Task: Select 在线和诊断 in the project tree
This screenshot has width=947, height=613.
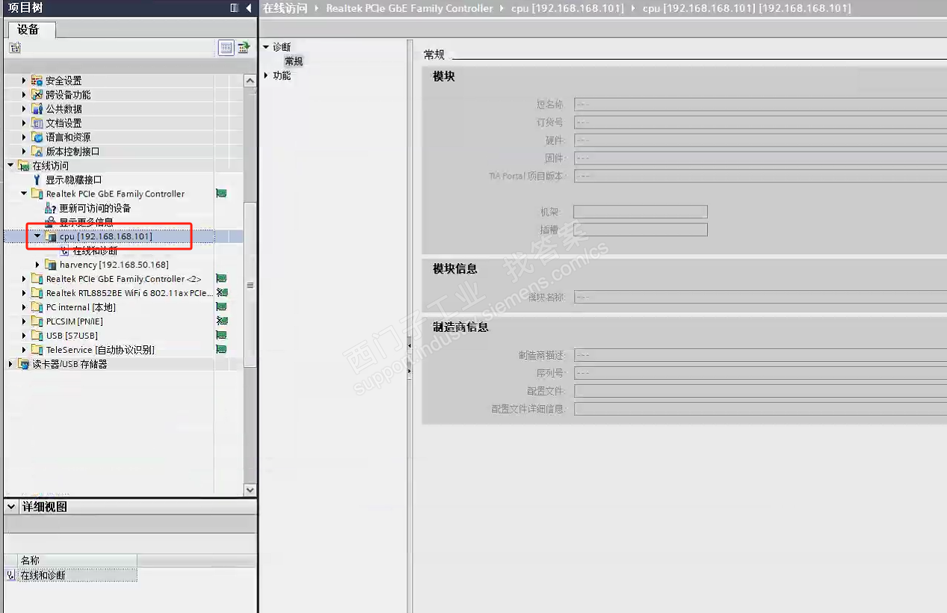Action: 95,251
